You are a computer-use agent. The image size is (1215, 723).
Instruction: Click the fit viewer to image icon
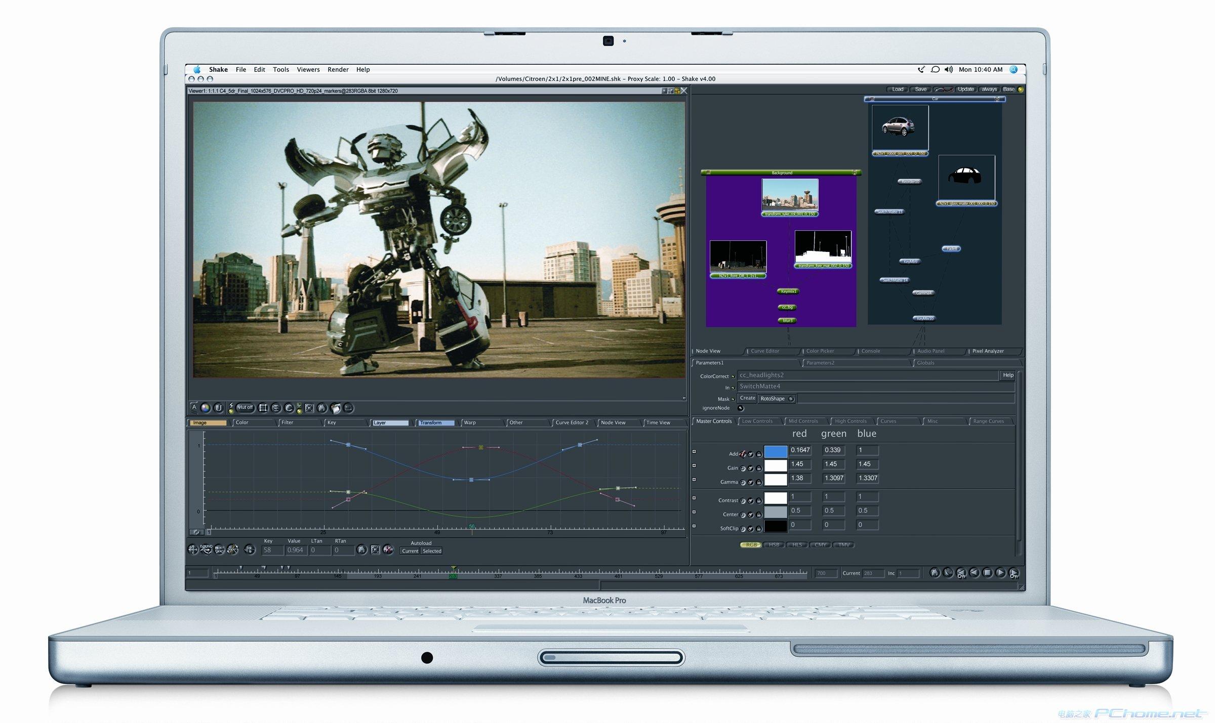(x=309, y=408)
